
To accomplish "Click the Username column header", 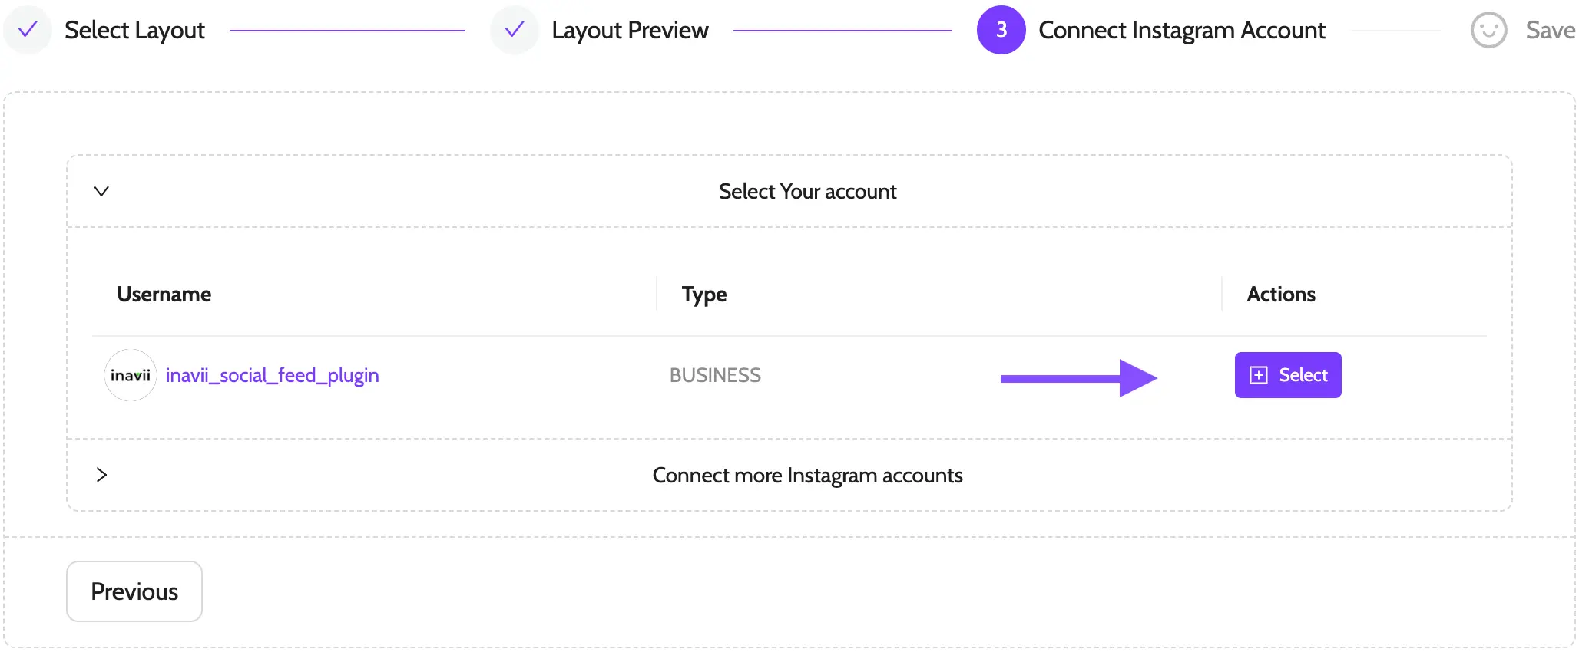I will pos(164,294).
